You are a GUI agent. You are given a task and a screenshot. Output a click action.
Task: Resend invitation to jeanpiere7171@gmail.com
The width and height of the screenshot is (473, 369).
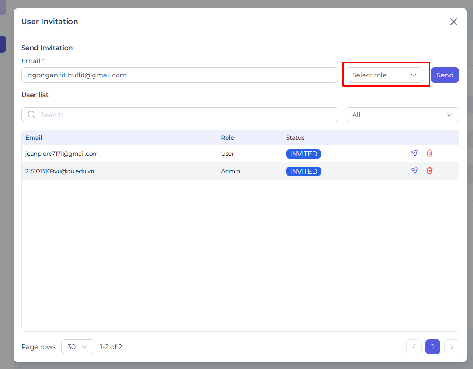point(414,153)
